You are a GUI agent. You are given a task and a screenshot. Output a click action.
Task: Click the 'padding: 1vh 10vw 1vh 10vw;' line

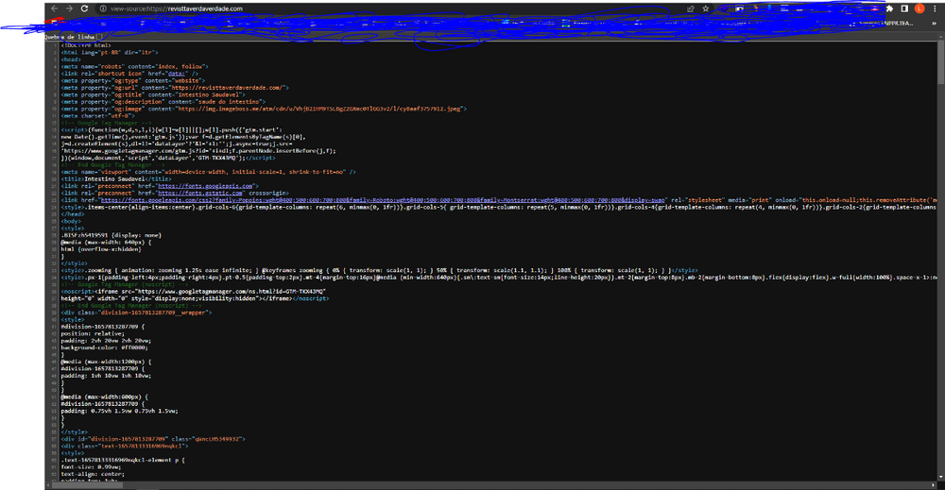[106, 376]
